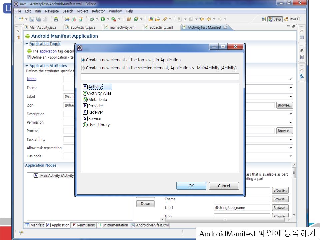Click the New Java Package icon
320x240 pixels.
[129, 19]
